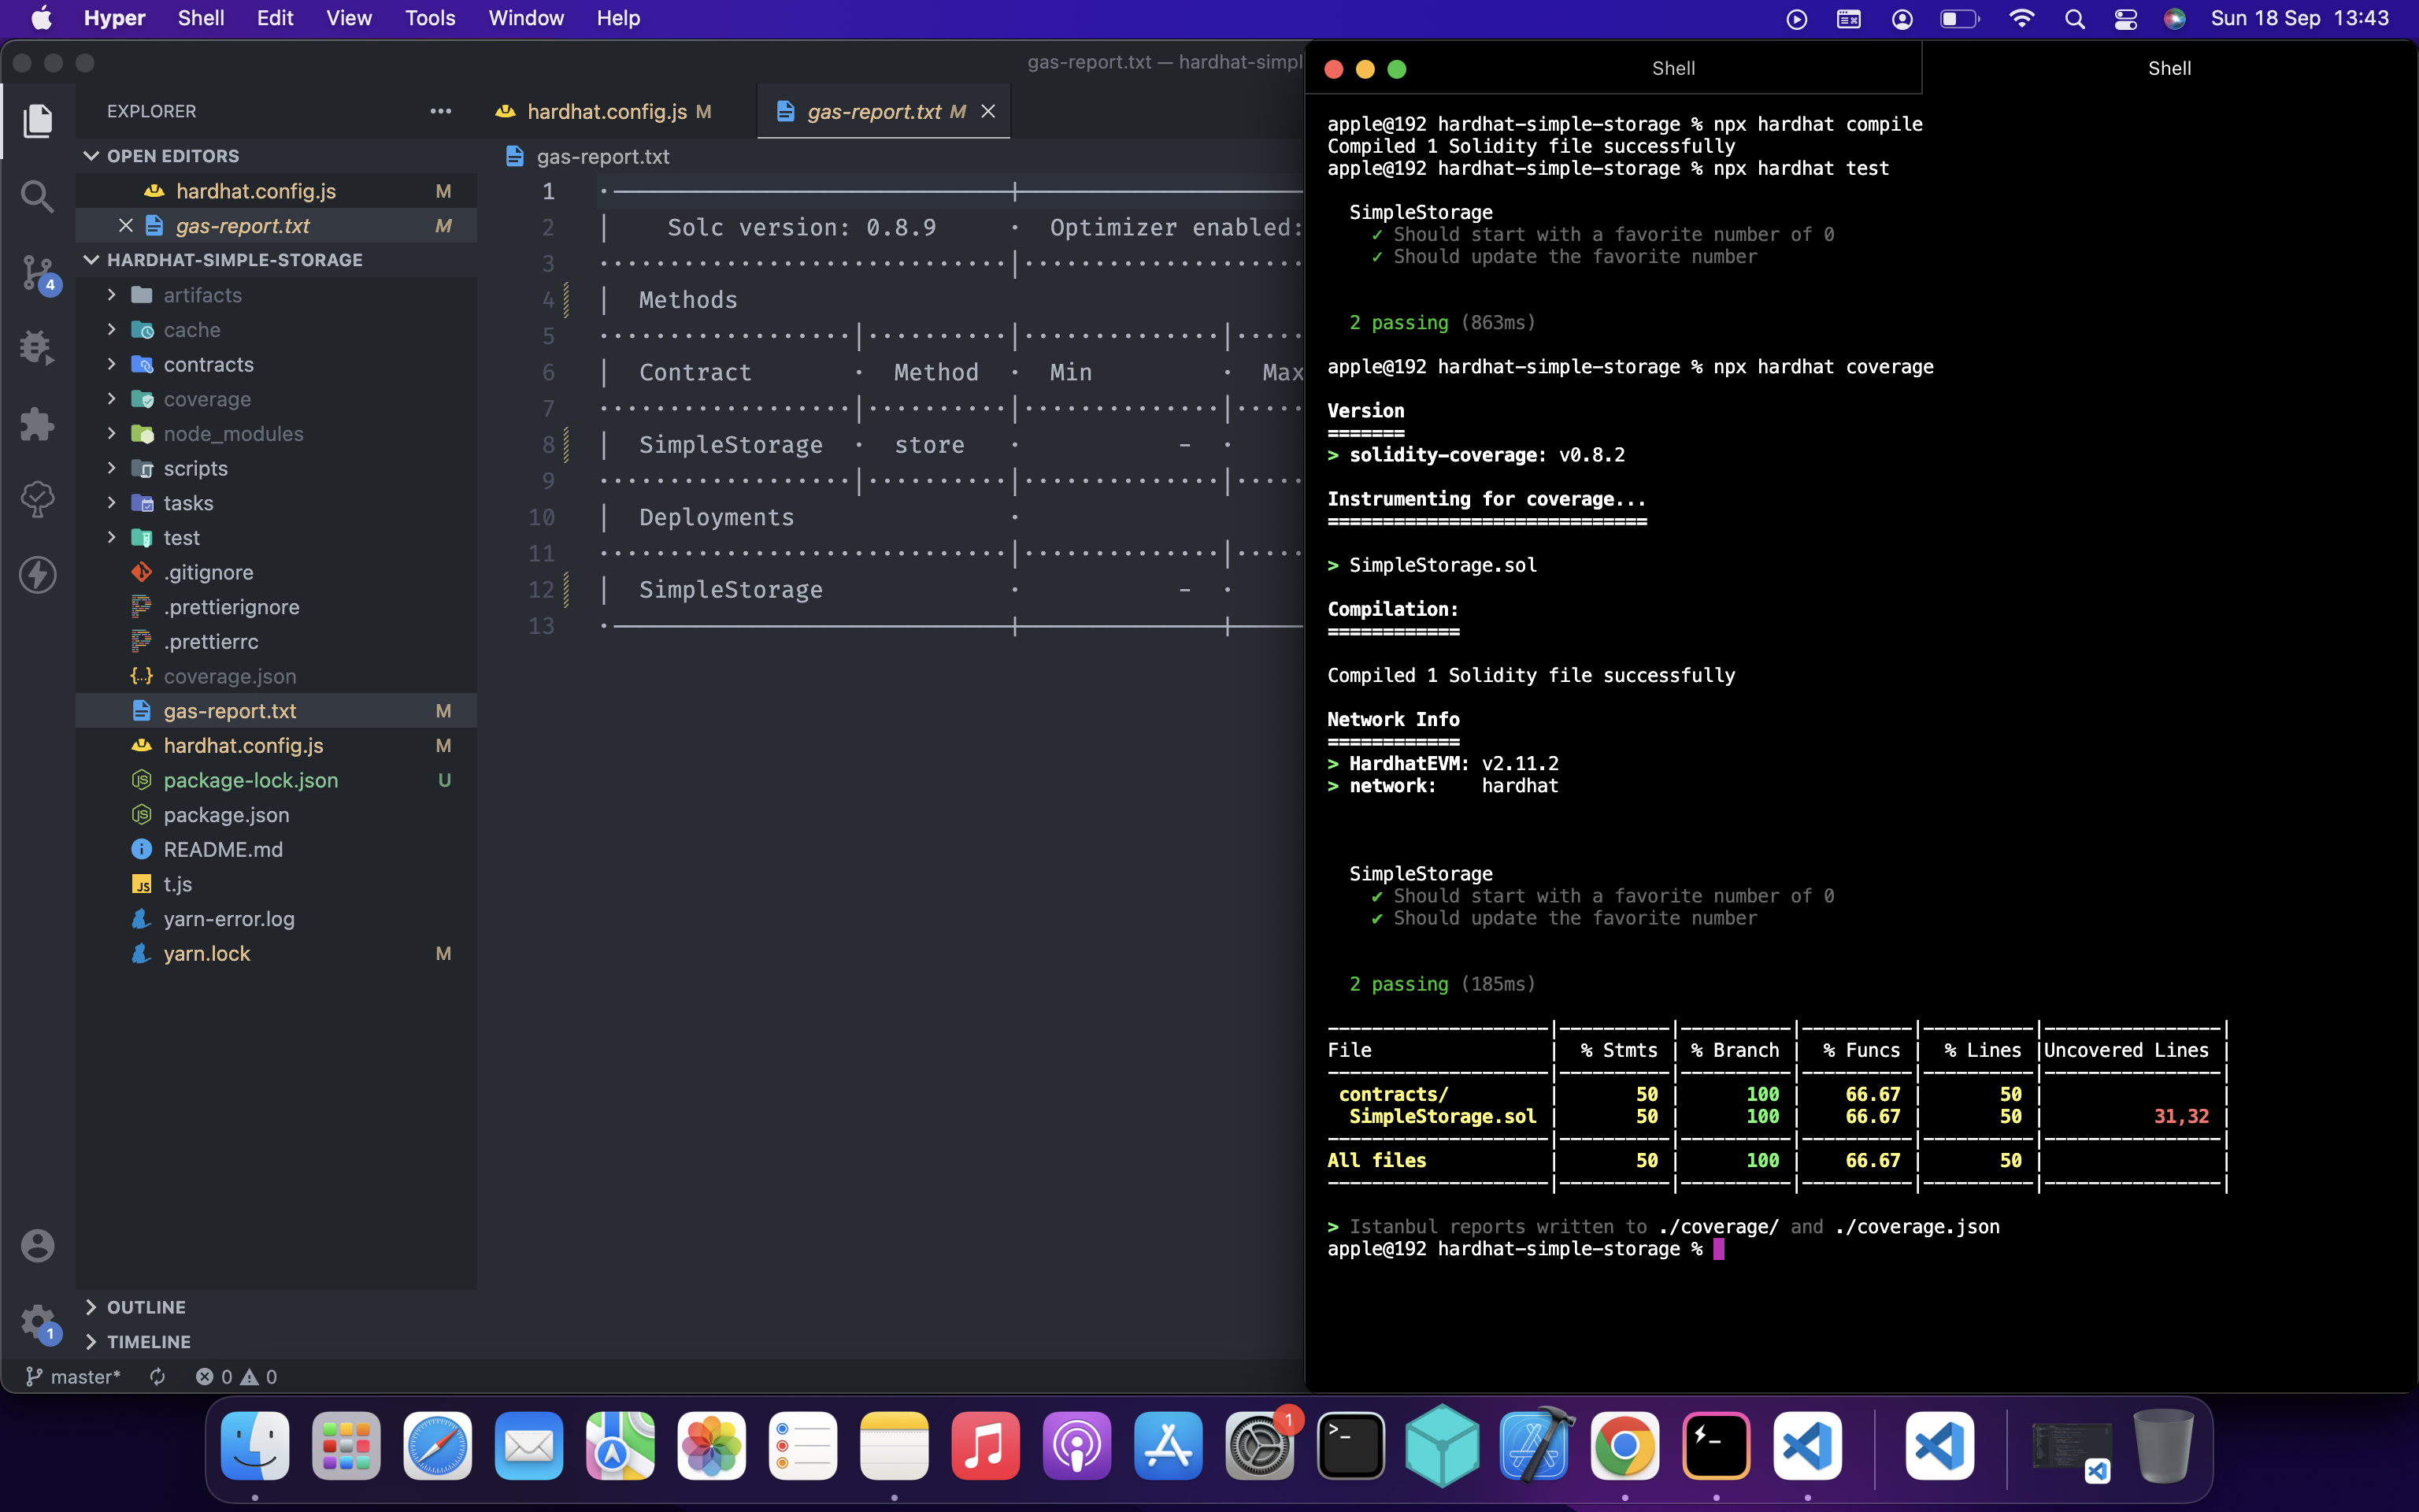Open the View menu
This screenshot has width=2419, height=1512.
[349, 18]
